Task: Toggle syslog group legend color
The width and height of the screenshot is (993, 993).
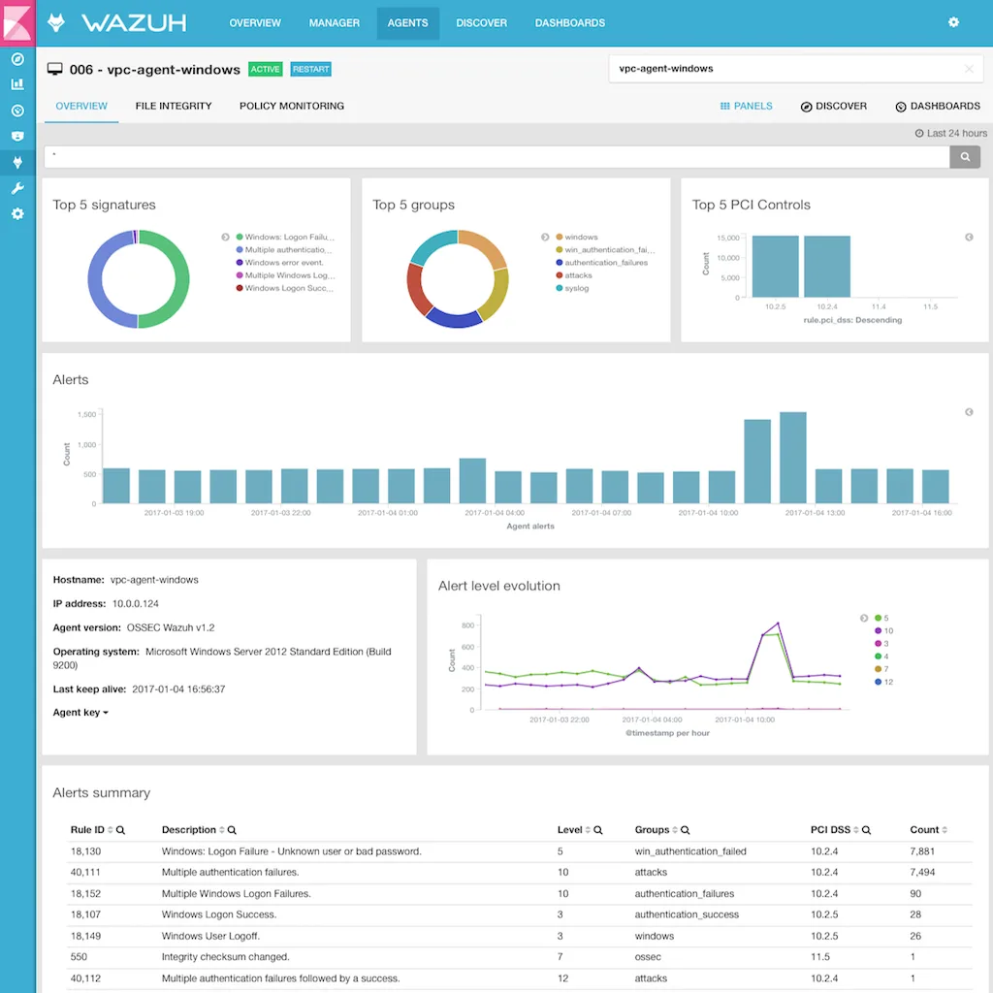Action: [x=560, y=287]
